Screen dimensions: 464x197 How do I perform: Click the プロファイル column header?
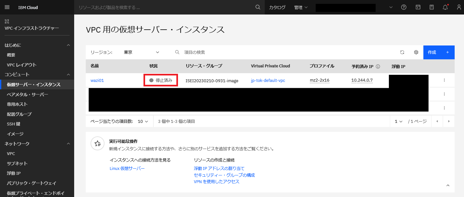point(322,66)
